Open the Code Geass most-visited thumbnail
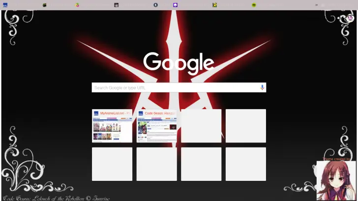The height and width of the screenshot is (201, 358). 156,126
